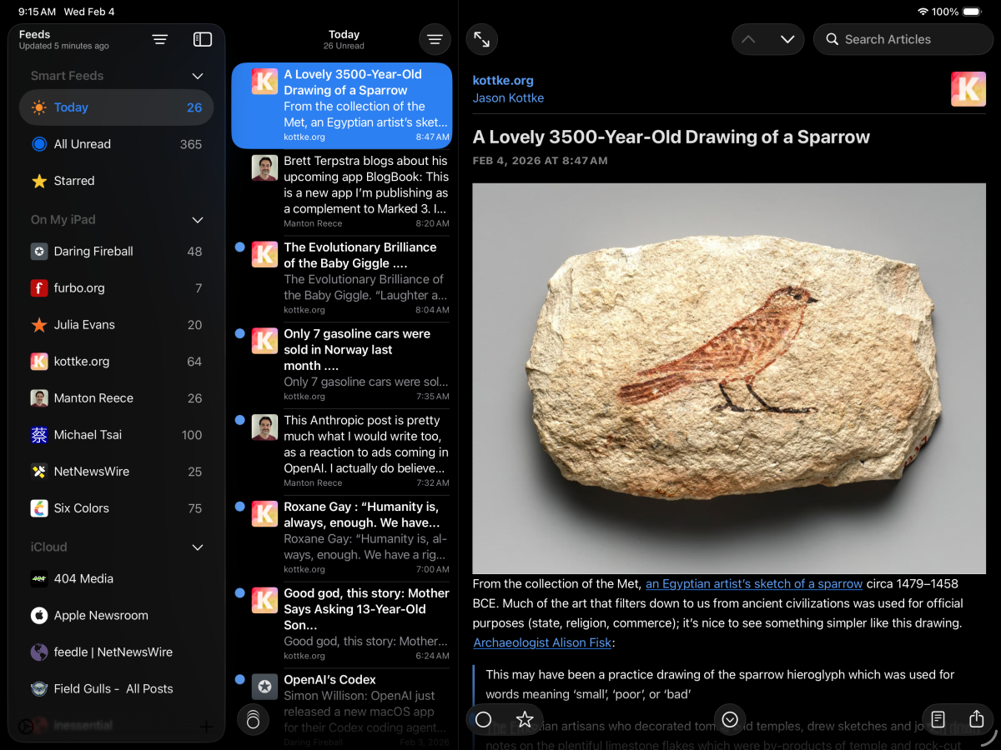
Task: Collapse the iCloud feeds section
Action: point(198,547)
